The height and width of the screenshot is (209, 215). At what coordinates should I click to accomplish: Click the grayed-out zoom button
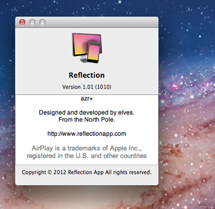click(42, 22)
